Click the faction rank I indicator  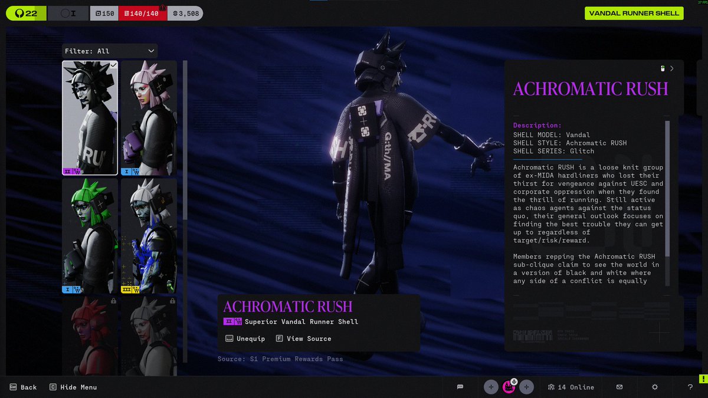pyautogui.click(x=68, y=13)
